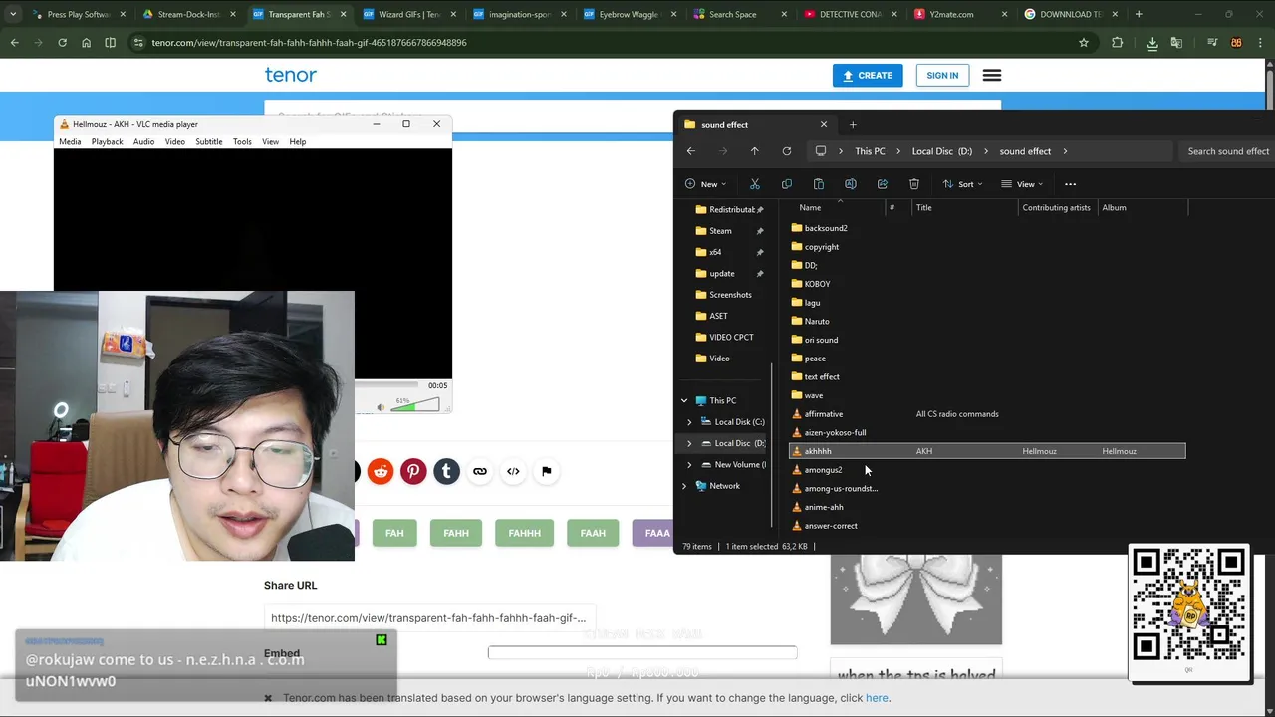1275x717 pixels.
Task: Sort files by the Name column header
Action: pos(810,208)
